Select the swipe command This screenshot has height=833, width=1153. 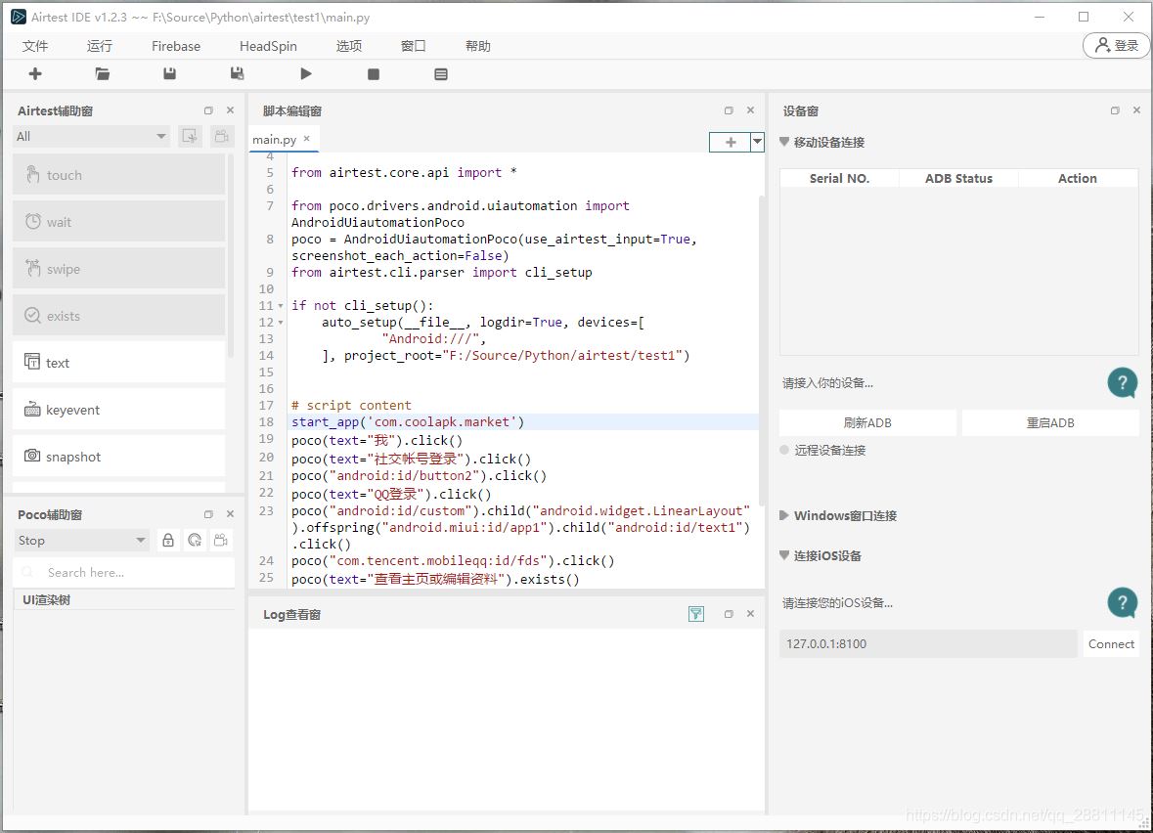[118, 268]
